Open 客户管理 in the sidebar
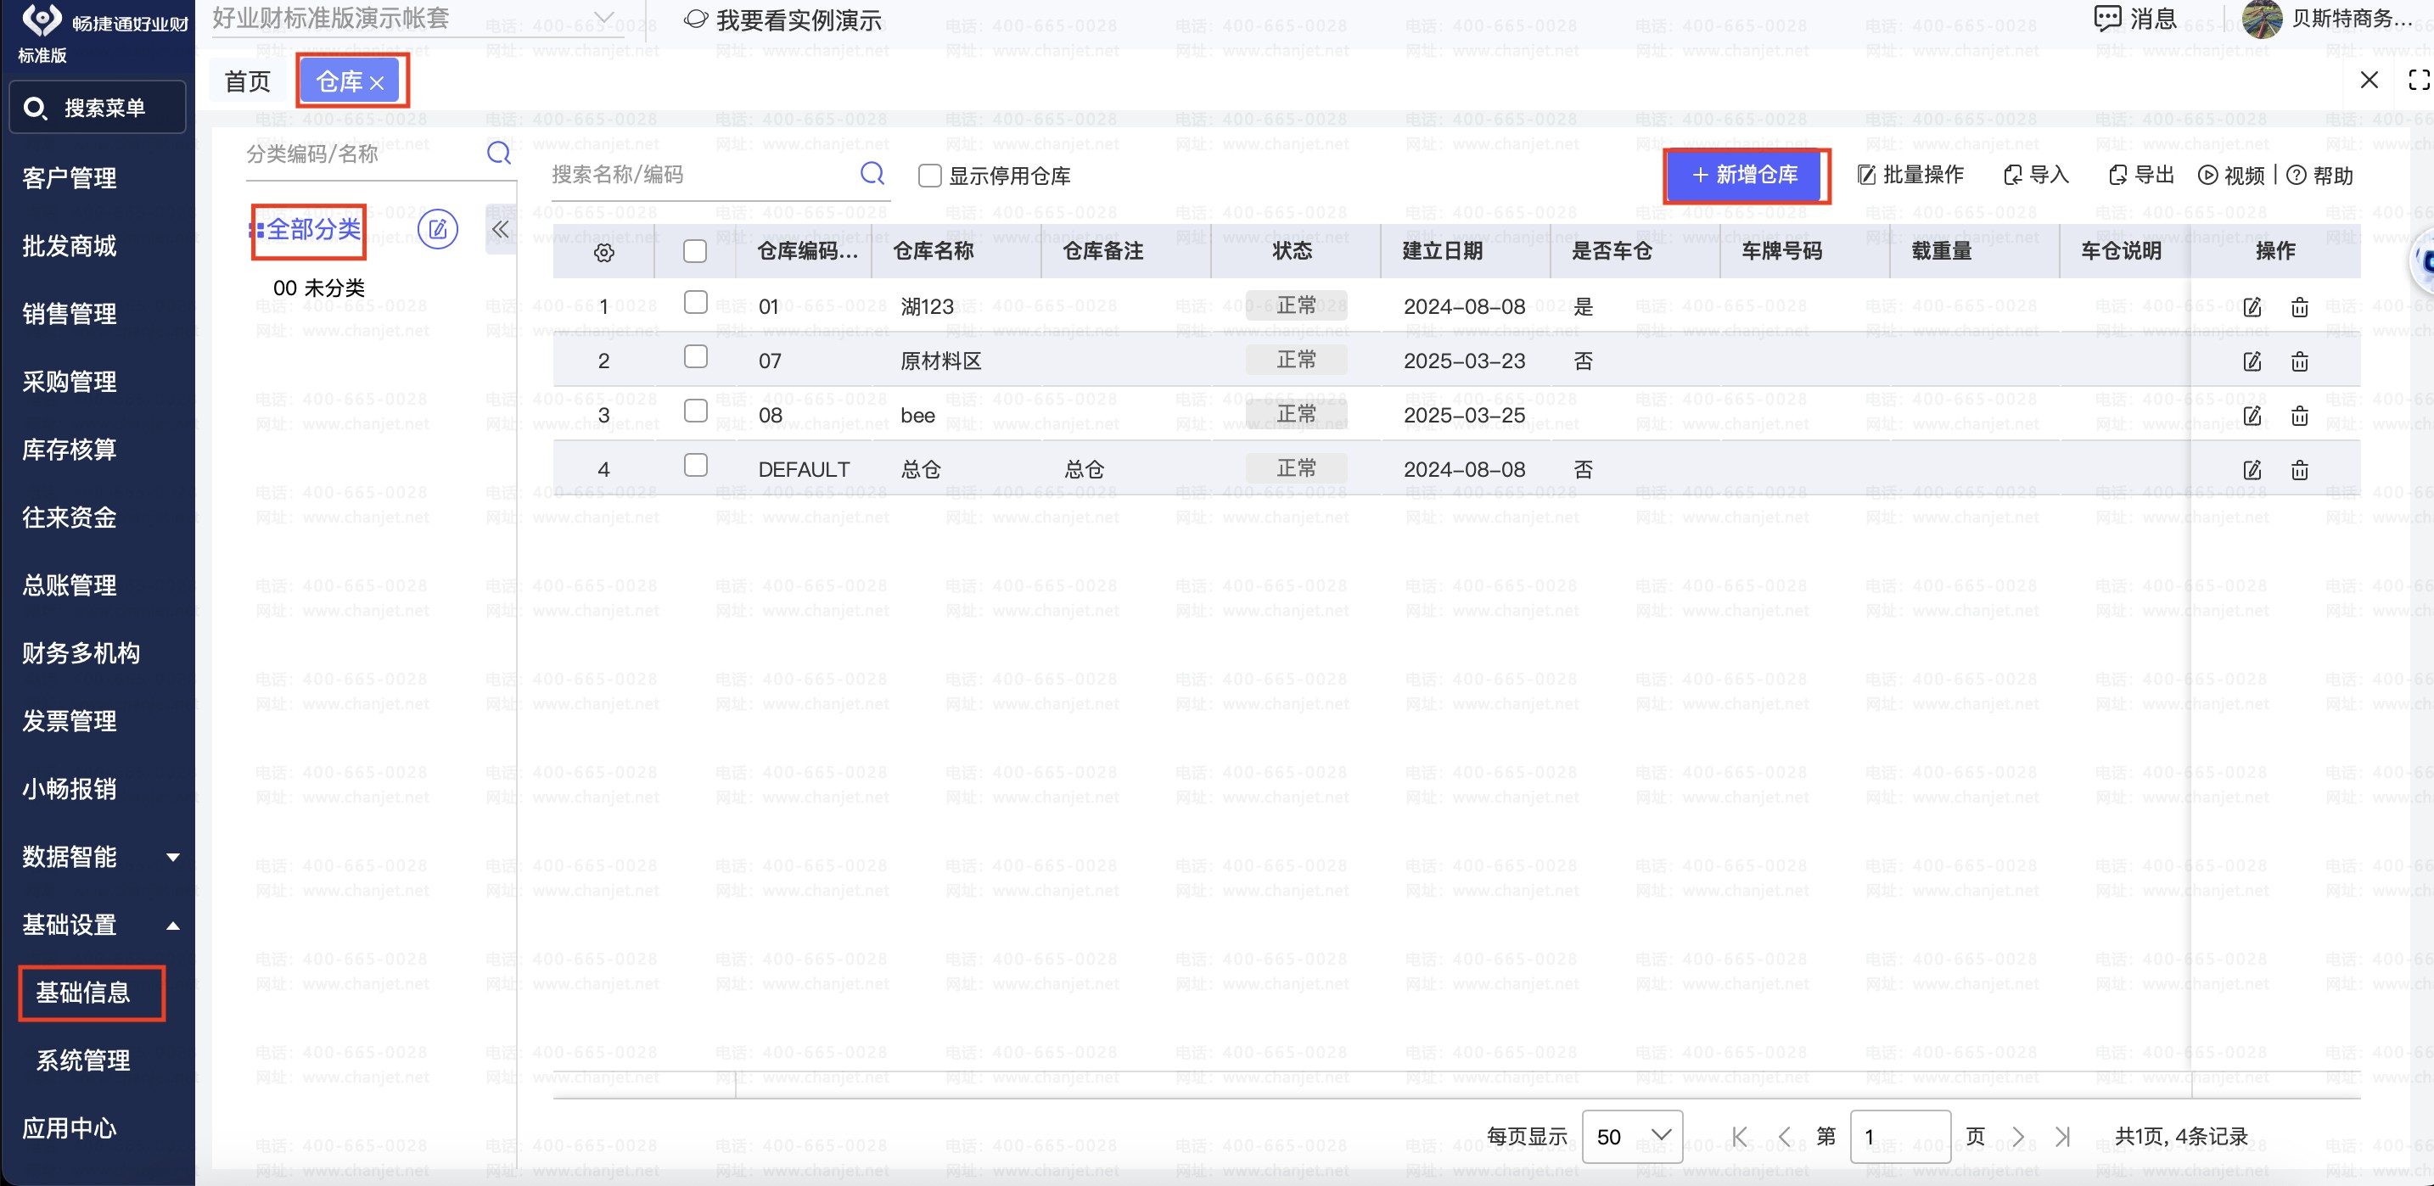Screen dimensions: 2434x1186 [x=70, y=178]
